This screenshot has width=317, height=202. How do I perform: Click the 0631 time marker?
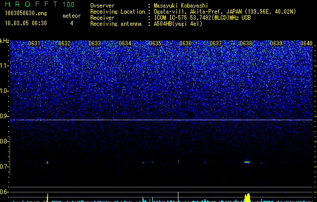[34, 43]
